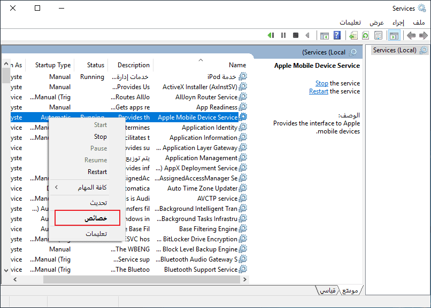Sort by the Name column header
This screenshot has height=308, width=431.
[201, 65]
